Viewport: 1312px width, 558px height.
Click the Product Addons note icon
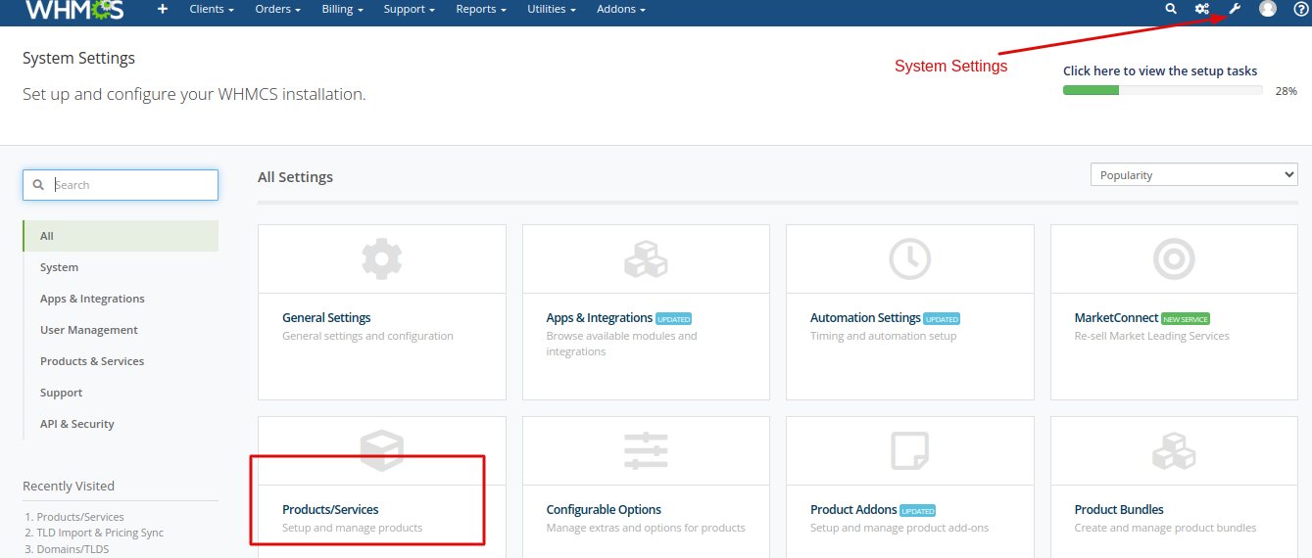(909, 450)
